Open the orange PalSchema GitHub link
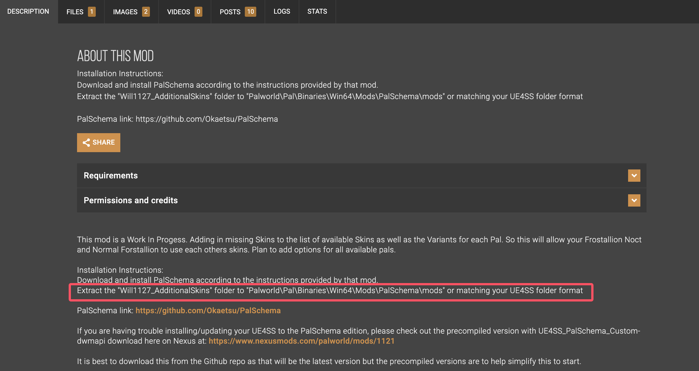Viewport: 699px width, 371px height. click(208, 310)
